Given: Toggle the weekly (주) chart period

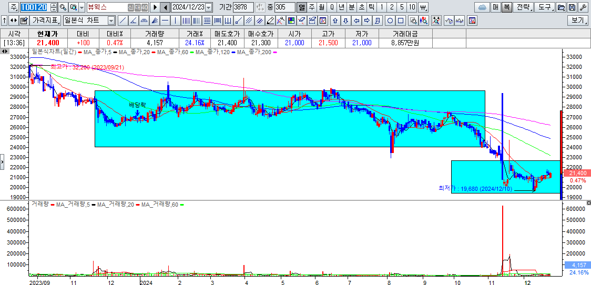Looking at the screenshot, I should [312, 7].
